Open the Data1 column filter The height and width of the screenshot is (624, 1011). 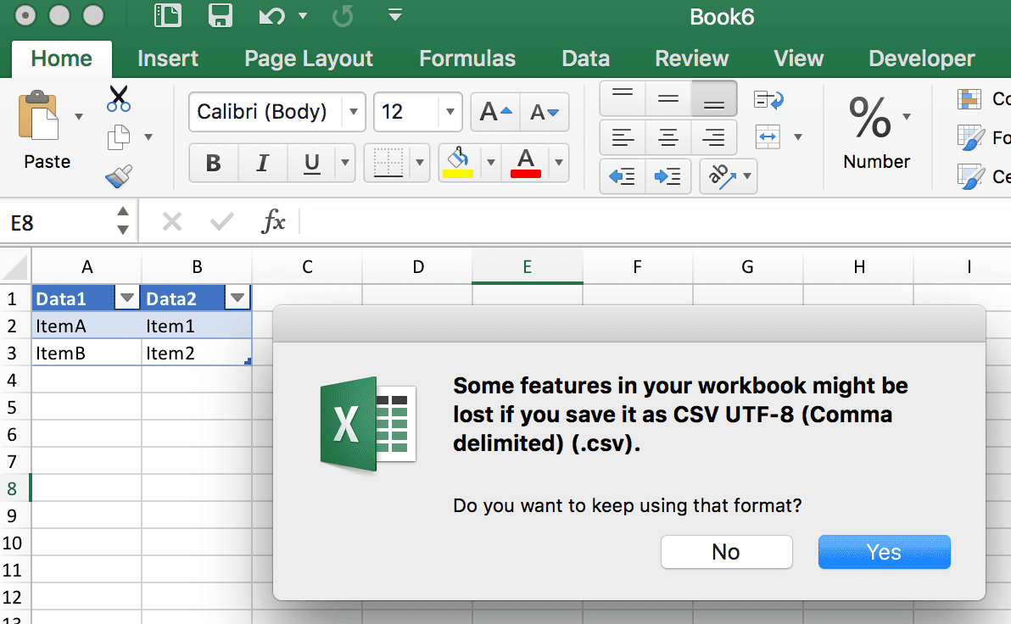[x=127, y=298]
